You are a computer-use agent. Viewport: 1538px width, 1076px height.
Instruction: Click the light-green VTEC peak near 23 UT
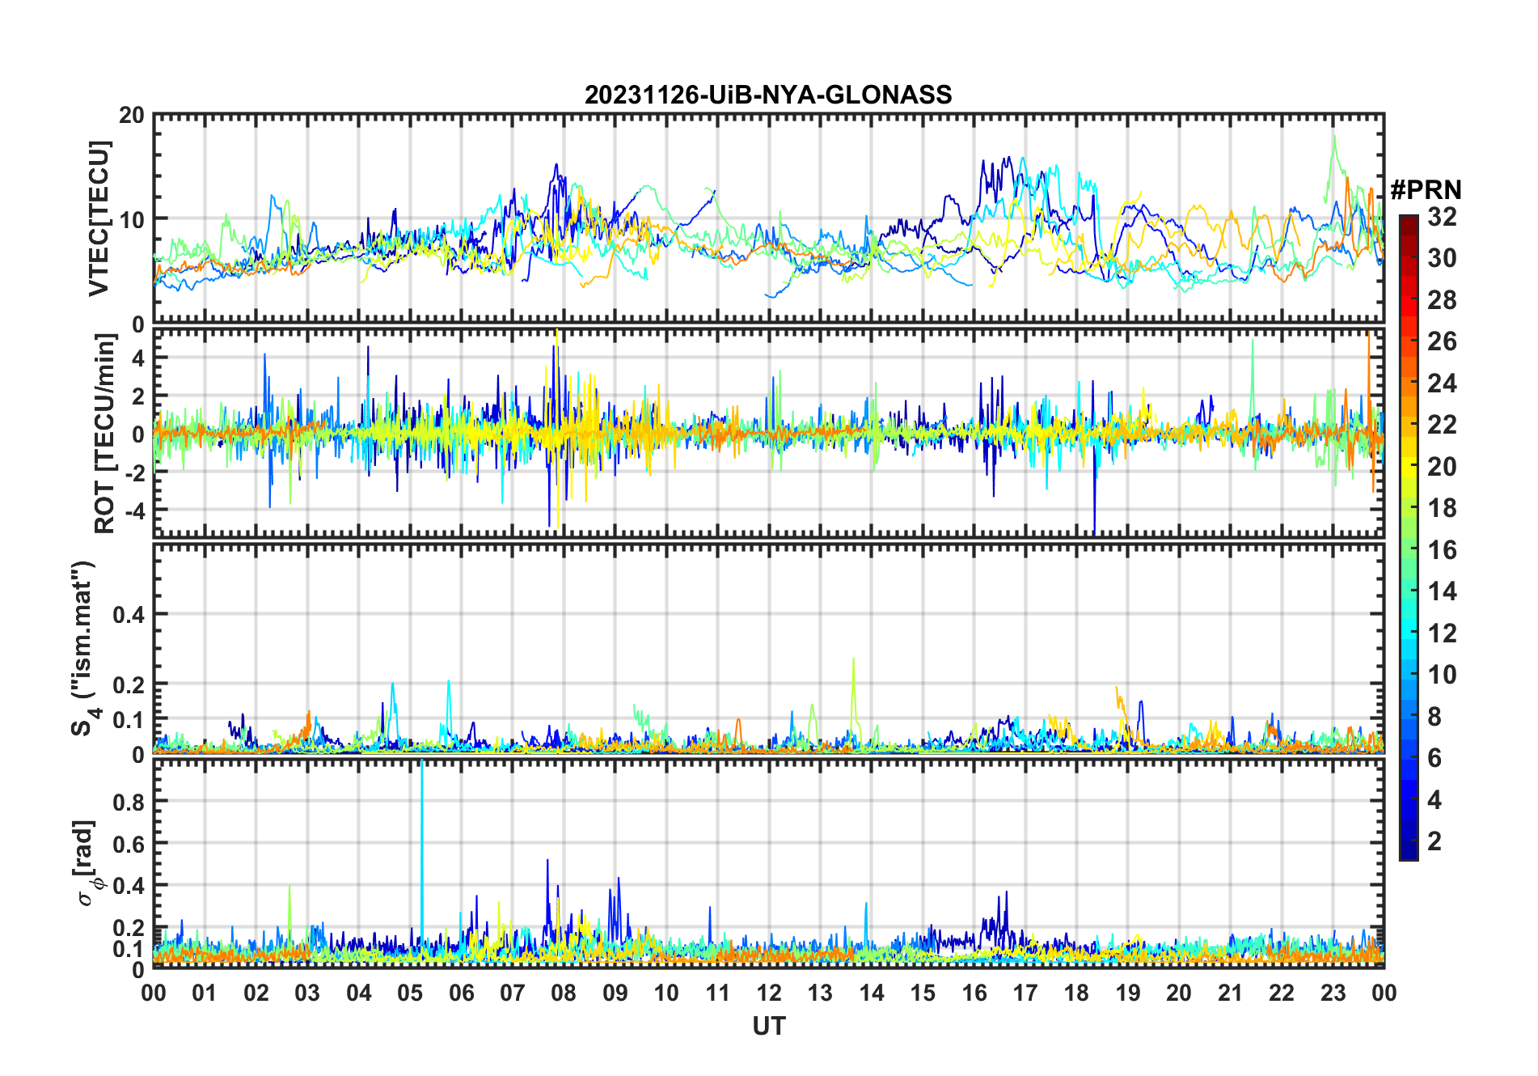point(1334,162)
